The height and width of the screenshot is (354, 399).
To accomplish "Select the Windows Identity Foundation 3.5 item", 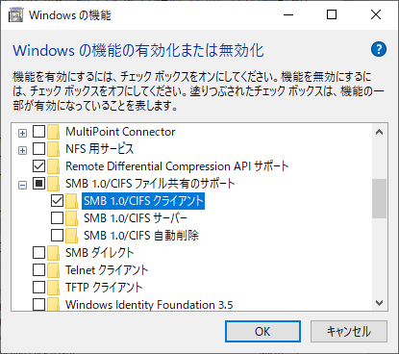I will tap(149, 305).
